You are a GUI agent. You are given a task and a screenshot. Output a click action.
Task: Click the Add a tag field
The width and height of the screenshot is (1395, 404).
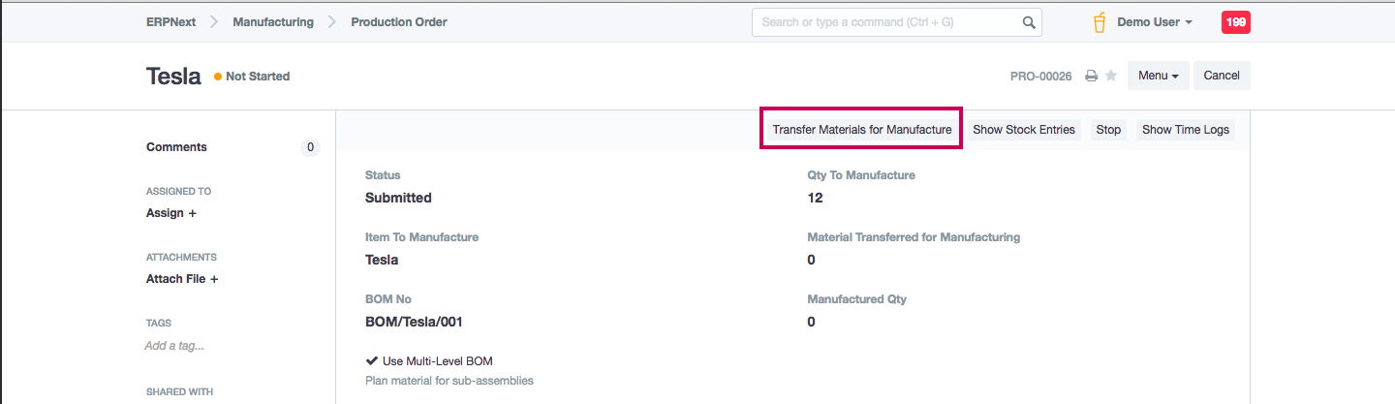point(174,346)
